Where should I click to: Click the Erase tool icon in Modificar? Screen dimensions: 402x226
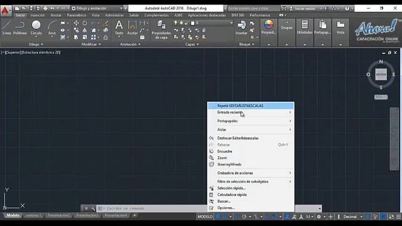point(106,23)
